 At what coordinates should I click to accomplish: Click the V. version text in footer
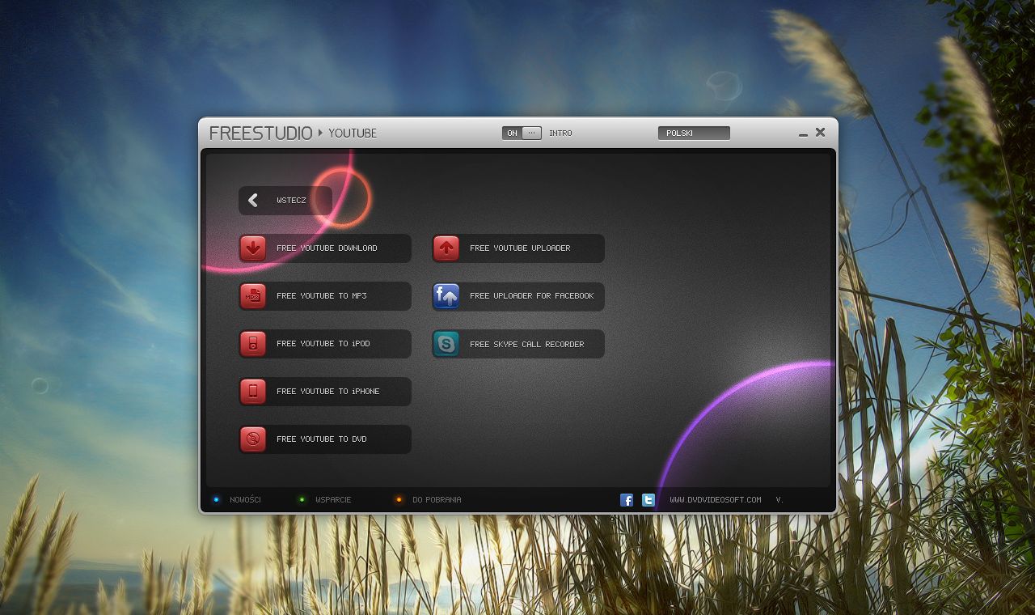click(x=779, y=500)
